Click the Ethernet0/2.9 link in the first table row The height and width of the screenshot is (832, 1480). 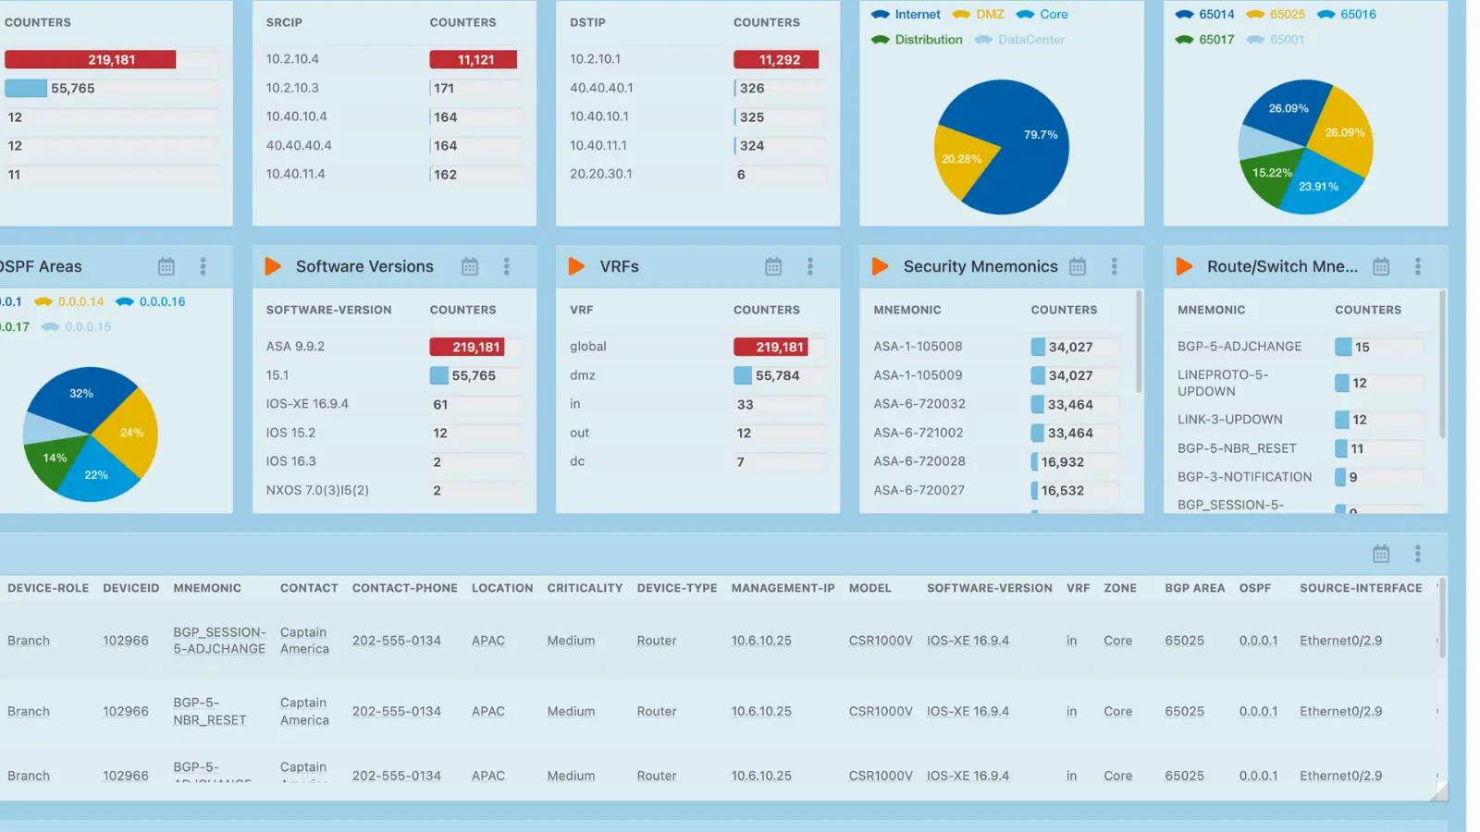[1340, 640]
